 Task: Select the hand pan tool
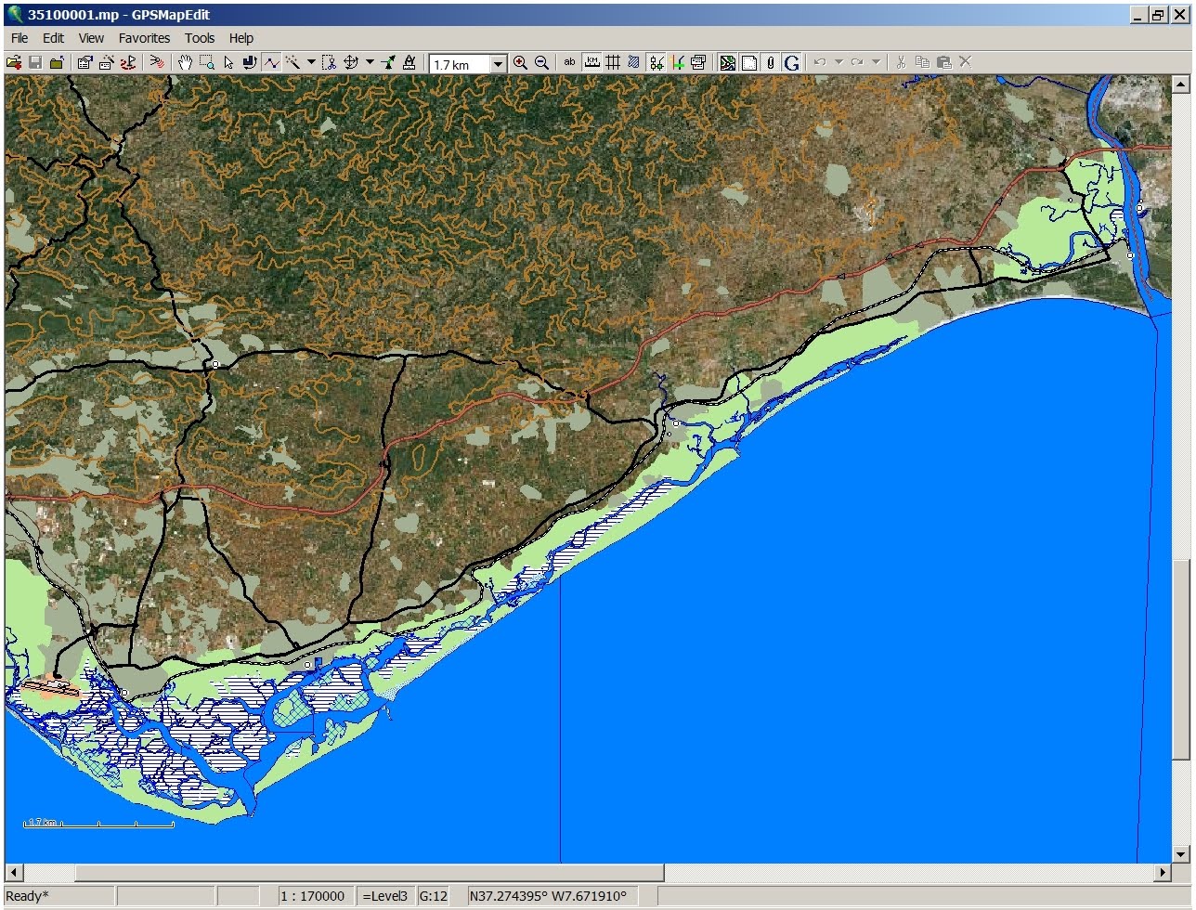pyautogui.click(x=186, y=63)
